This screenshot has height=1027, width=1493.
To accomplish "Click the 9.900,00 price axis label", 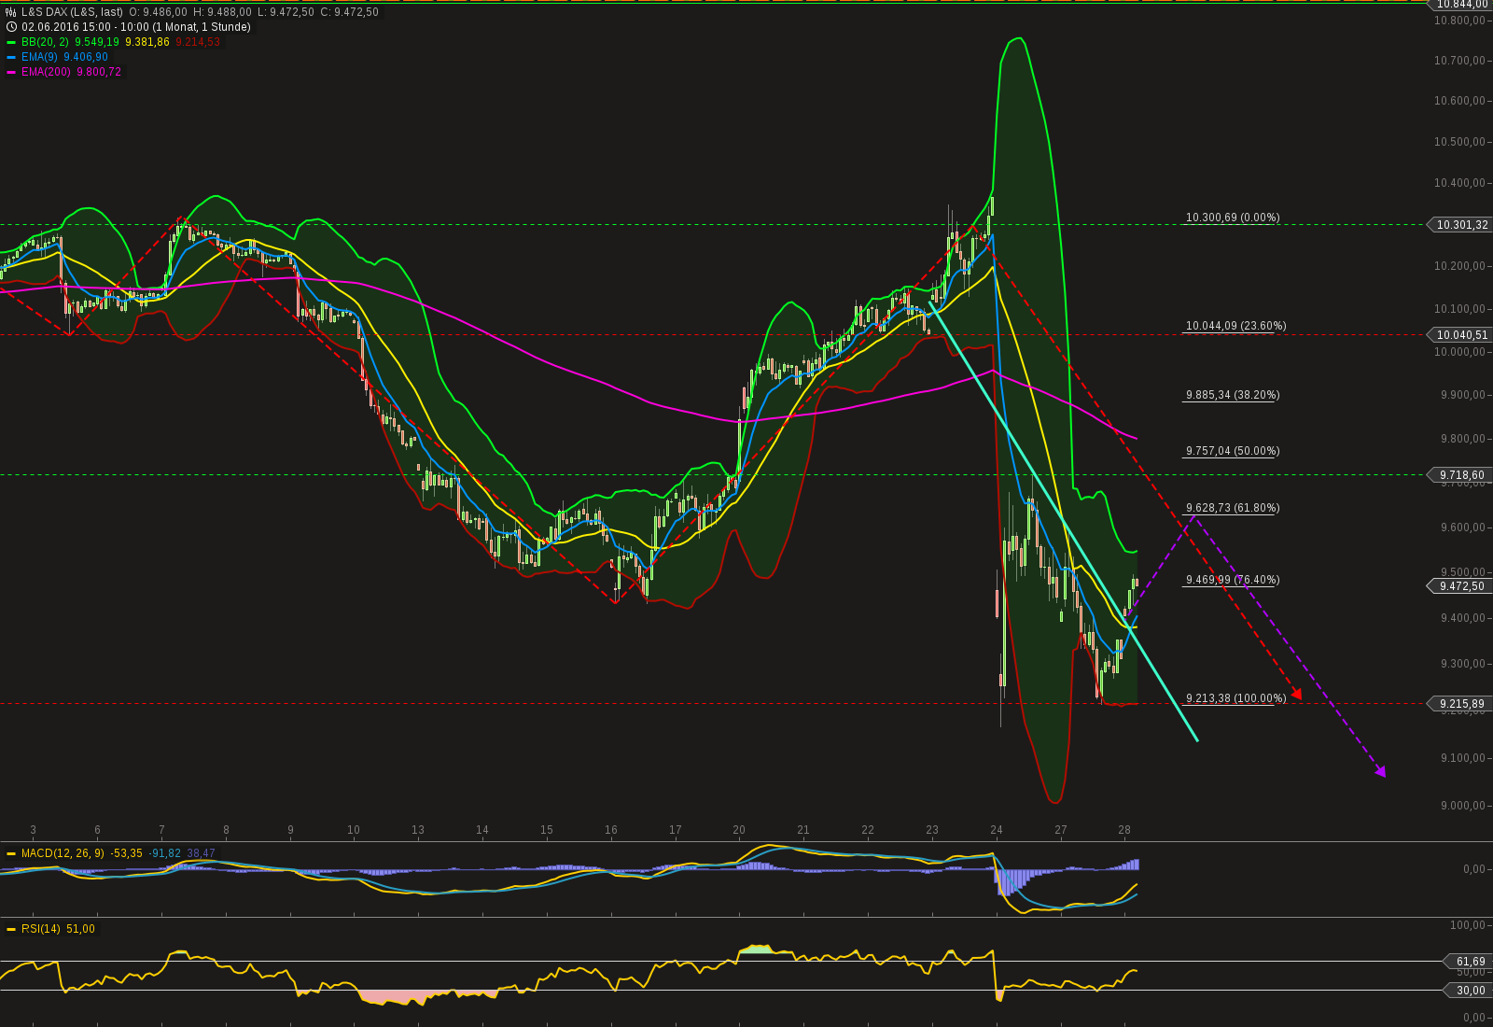I will pyautogui.click(x=1462, y=395).
